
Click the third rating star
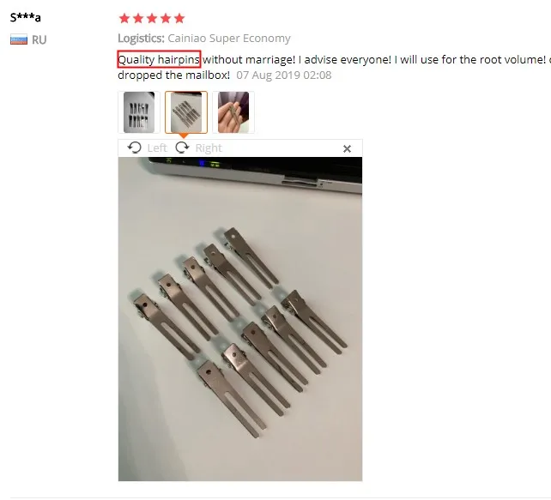[x=152, y=18]
